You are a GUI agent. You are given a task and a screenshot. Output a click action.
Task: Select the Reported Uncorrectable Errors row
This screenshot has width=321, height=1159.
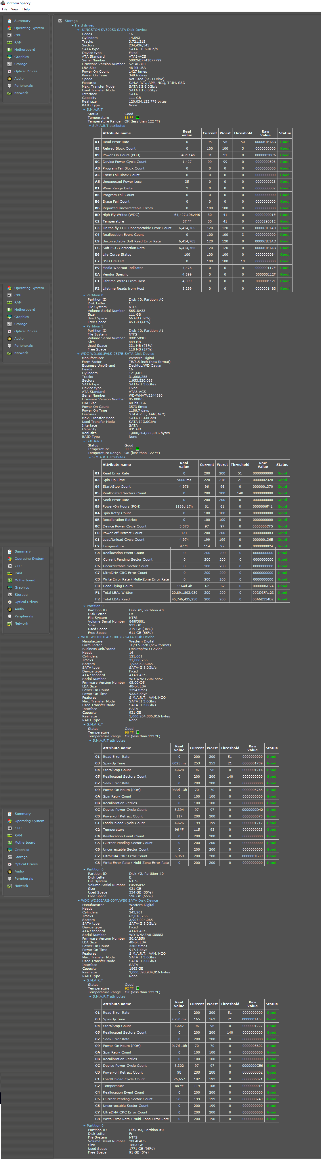(193, 208)
